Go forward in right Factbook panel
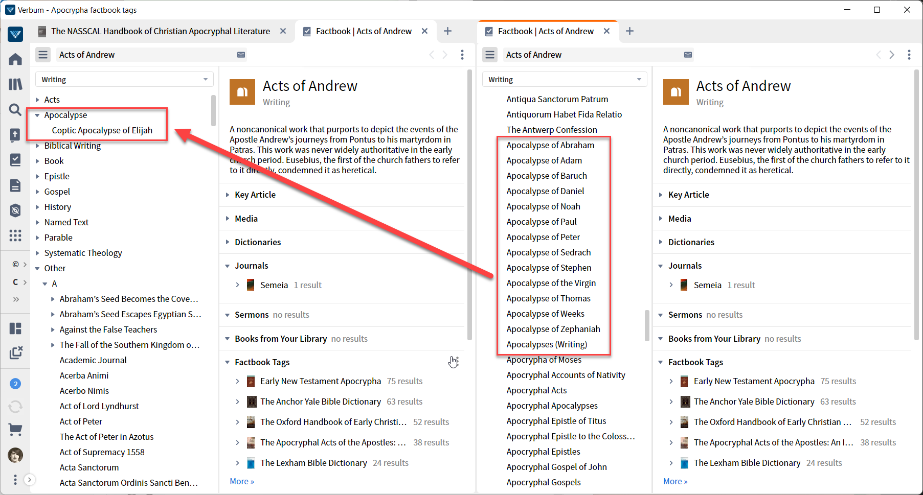 coord(892,55)
